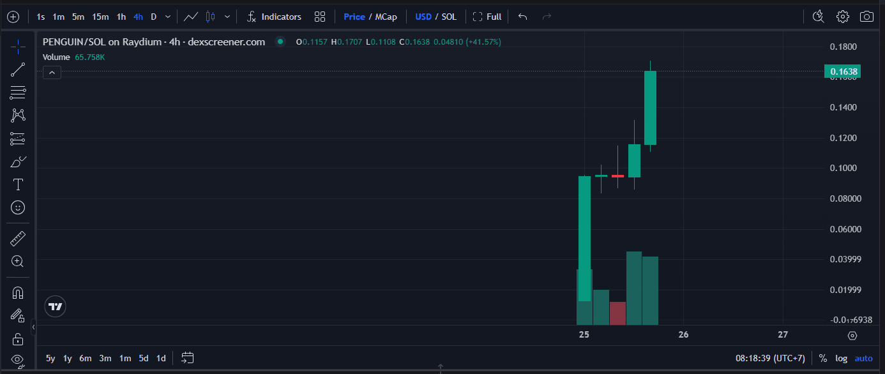Select the ruler measure tool

(18, 238)
